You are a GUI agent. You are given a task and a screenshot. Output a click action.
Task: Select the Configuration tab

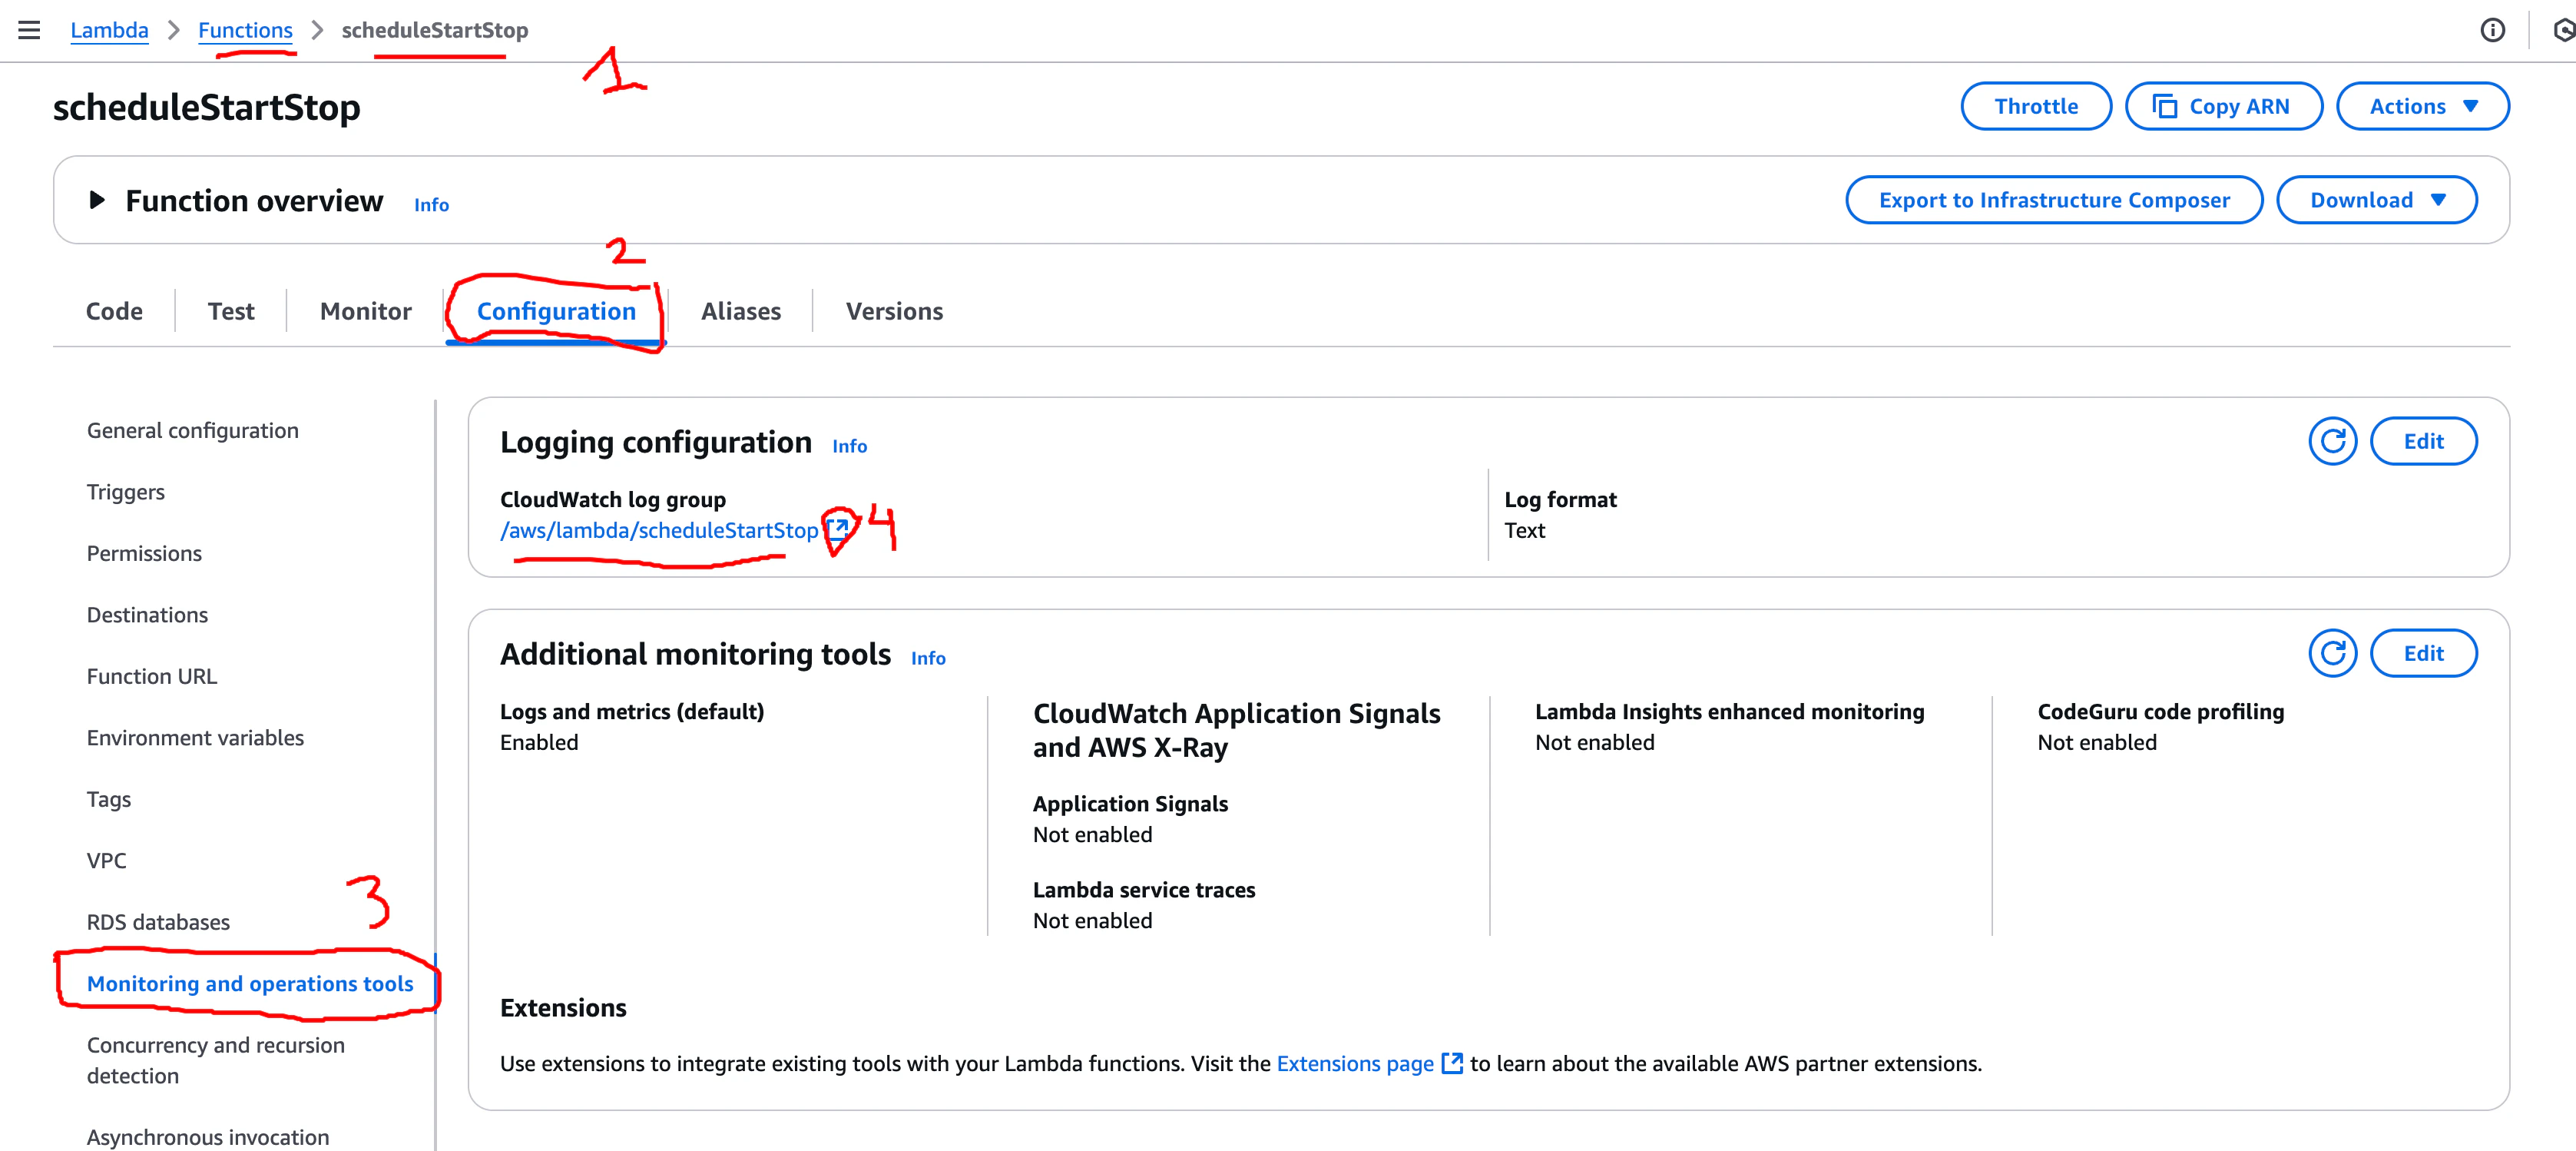click(556, 311)
